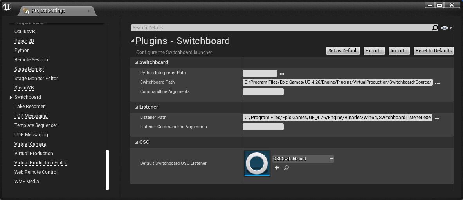Viewport: 463px width, 200px height.
Task: Minimize the editor window
Action: pyautogui.click(x=430, y=5)
